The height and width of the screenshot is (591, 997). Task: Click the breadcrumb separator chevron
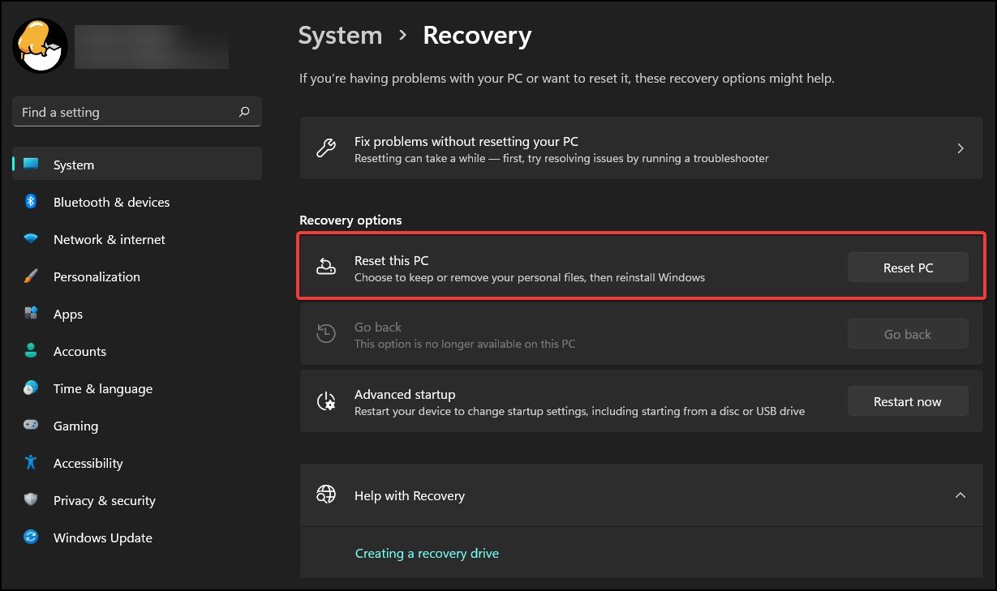click(402, 36)
